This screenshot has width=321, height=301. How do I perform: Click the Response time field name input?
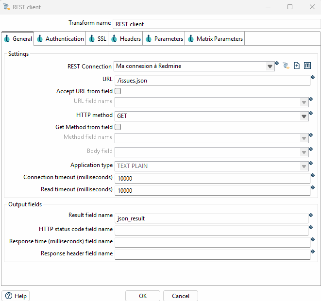pos(213,242)
